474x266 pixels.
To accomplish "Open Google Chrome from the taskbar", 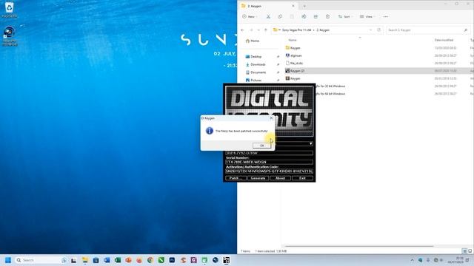I will (150, 260).
